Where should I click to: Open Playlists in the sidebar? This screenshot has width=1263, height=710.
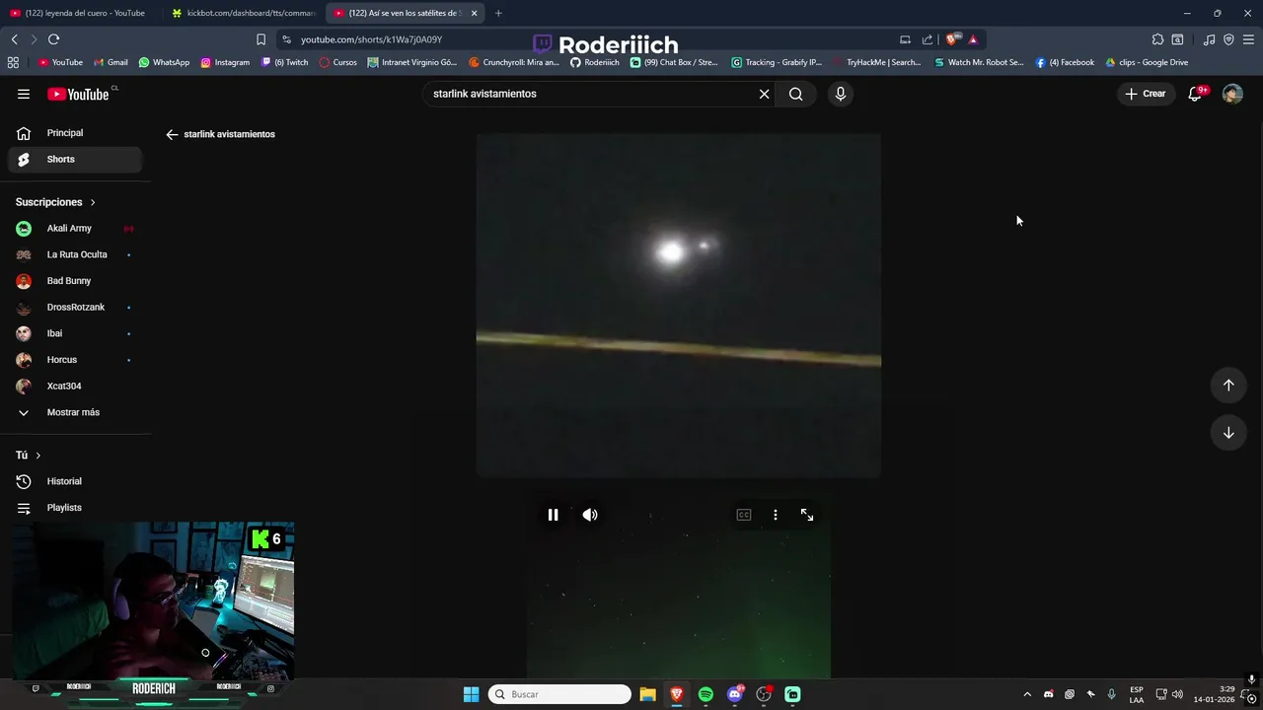click(x=75, y=508)
